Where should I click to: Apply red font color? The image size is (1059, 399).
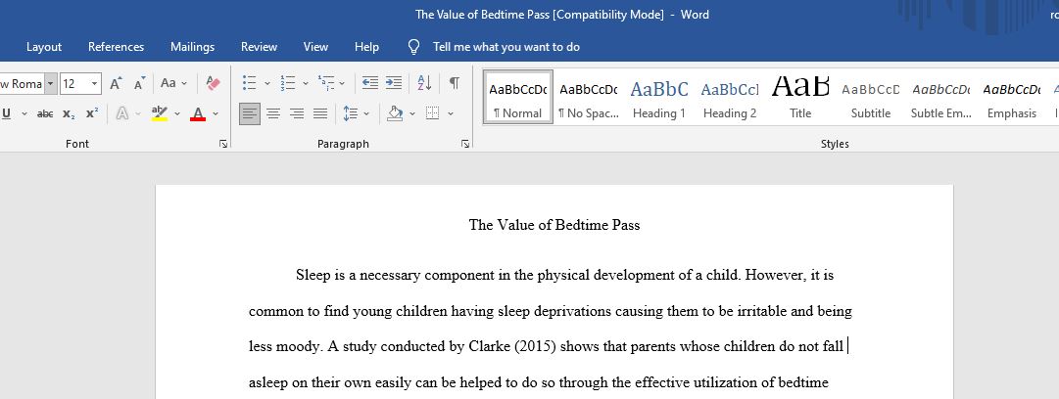(198, 113)
